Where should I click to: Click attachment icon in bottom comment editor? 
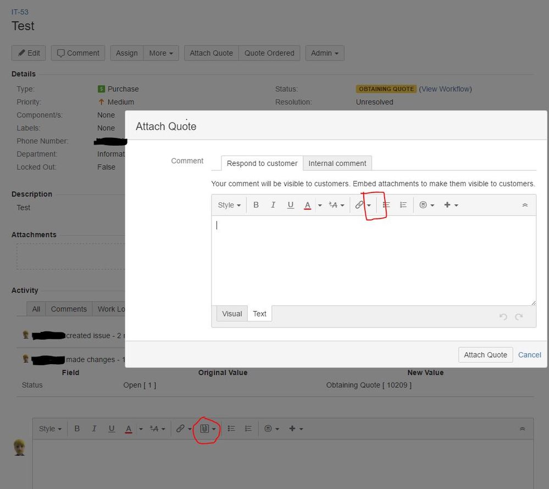pos(204,429)
